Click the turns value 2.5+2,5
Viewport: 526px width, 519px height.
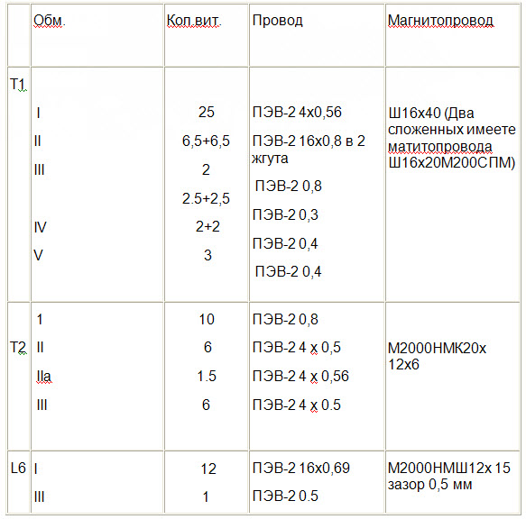click(x=206, y=198)
